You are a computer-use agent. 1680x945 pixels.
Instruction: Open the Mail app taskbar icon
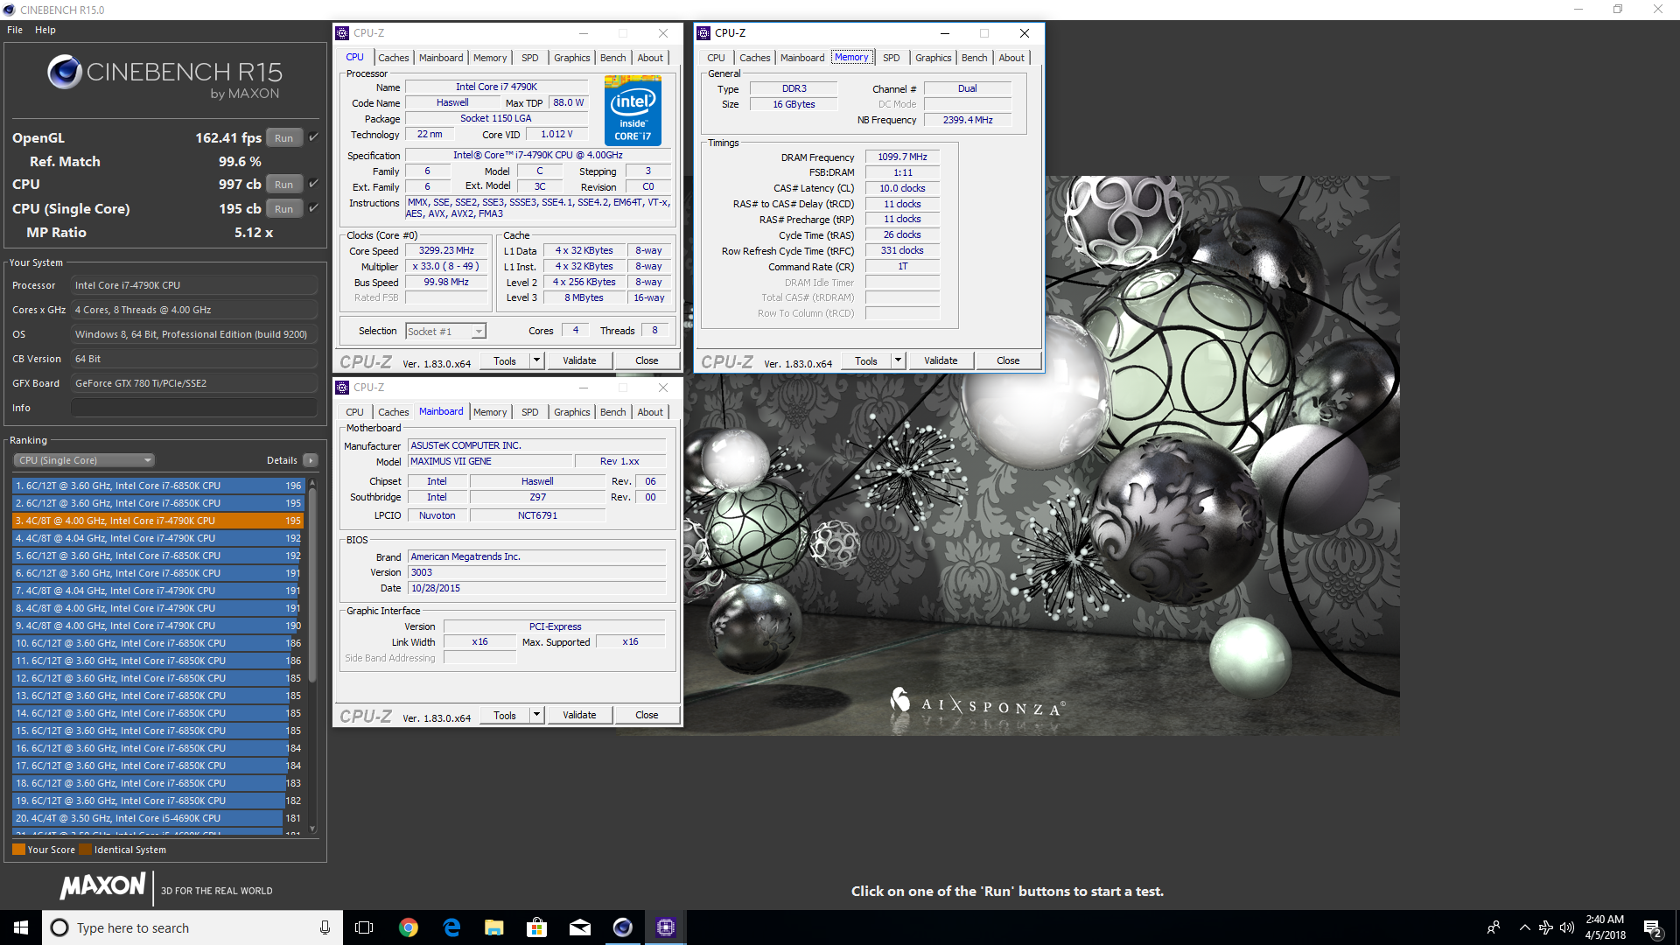click(x=580, y=927)
